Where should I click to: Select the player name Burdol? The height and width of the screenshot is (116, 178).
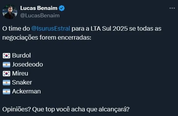21,55
